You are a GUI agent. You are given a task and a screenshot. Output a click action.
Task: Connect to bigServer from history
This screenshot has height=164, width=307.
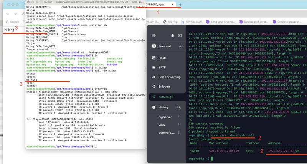pyautogui.click(x=165, y=117)
